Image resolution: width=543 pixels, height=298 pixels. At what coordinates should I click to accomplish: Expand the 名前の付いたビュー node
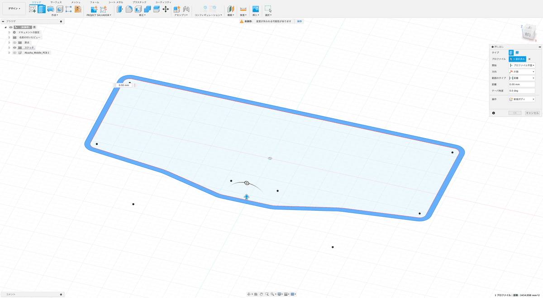[x=10, y=37]
